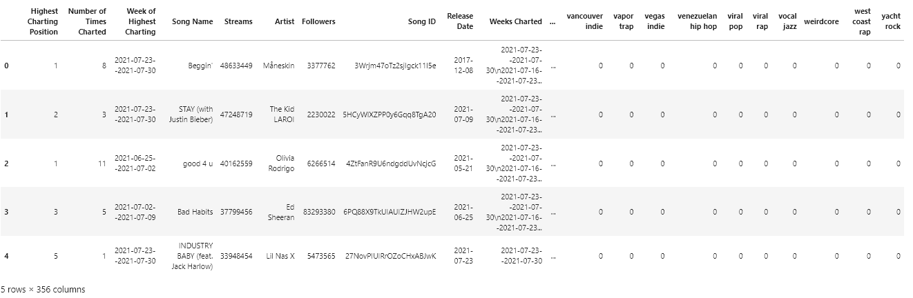The image size is (913, 298).
Task: Click the ellipsis truncated-columns header
Action: coord(552,21)
